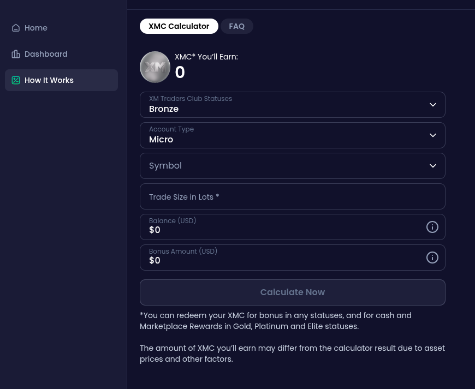
Task: Click the Symbol dropdown chevron
Action: point(433,166)
